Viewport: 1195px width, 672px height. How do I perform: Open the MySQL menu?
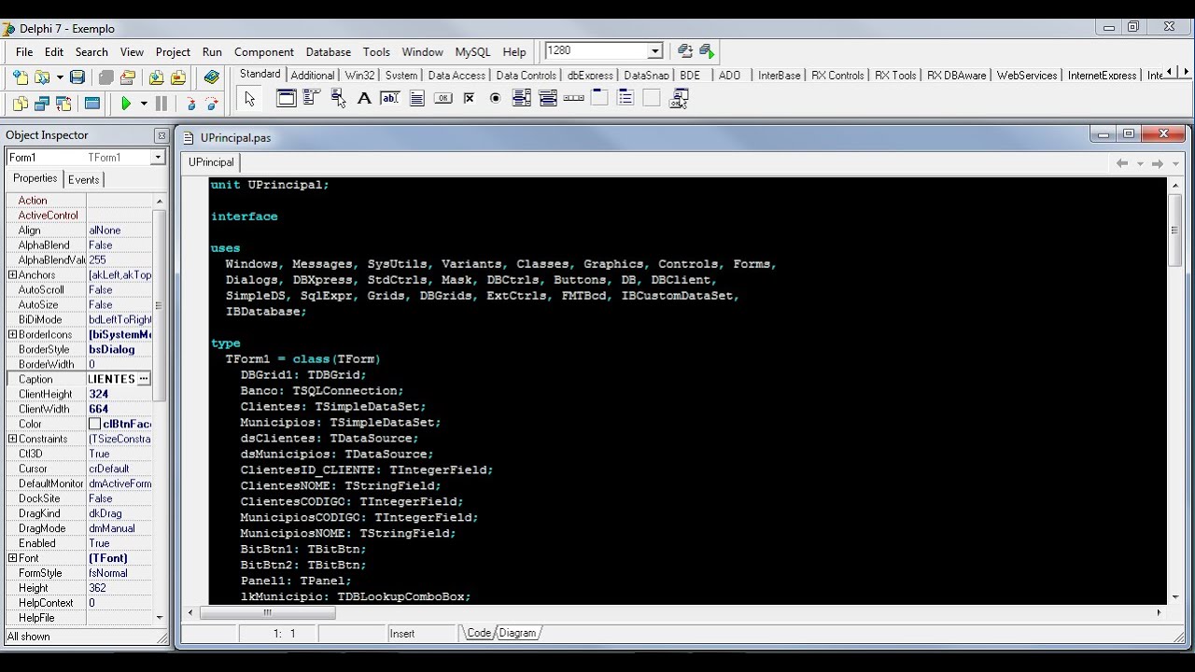[472, 52]
